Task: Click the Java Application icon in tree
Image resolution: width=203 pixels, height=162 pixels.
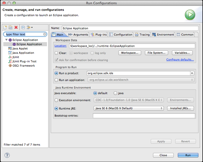Action: (10, 53)
